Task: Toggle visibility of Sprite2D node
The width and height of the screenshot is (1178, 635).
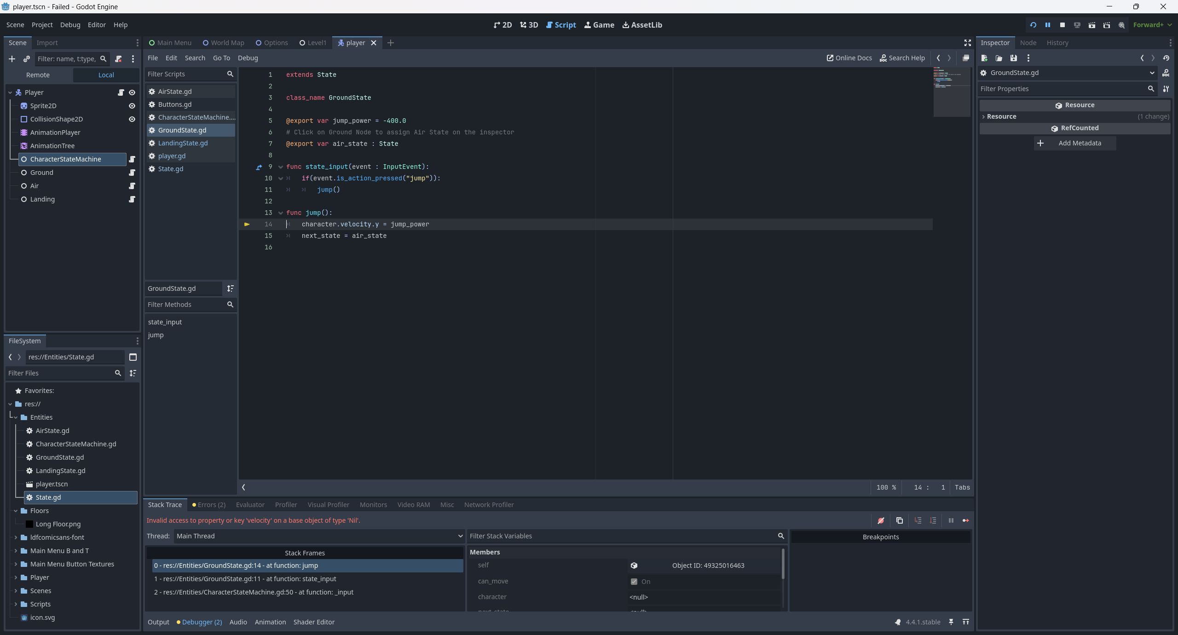Action: click(x=132, y=106)
